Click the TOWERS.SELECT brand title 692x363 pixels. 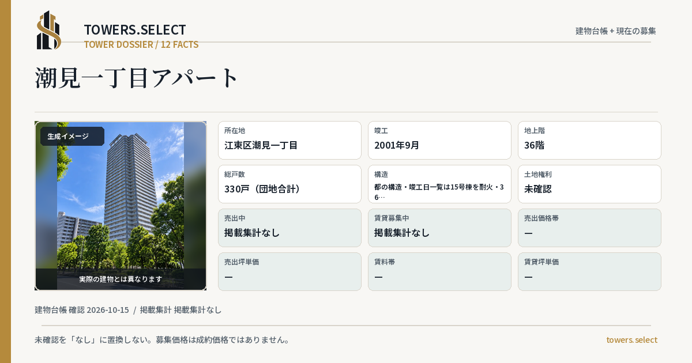(x=135, y=30)
